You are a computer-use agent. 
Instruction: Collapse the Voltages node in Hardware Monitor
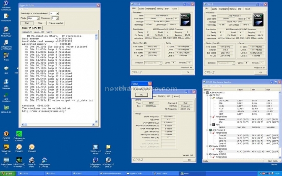point(210,98)
